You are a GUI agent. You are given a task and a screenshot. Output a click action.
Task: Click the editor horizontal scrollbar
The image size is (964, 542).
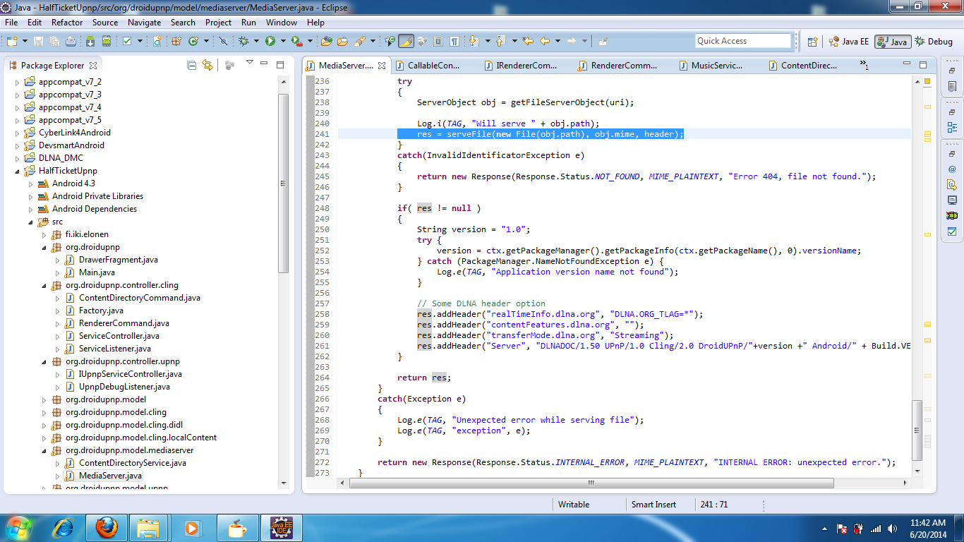tap(591, 483)
